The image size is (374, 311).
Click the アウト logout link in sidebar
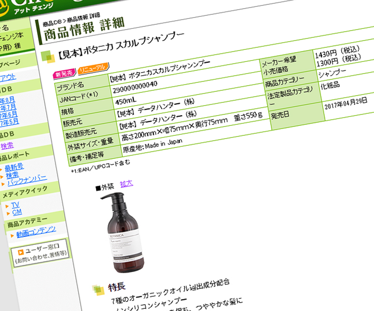(x=8, y=78)
